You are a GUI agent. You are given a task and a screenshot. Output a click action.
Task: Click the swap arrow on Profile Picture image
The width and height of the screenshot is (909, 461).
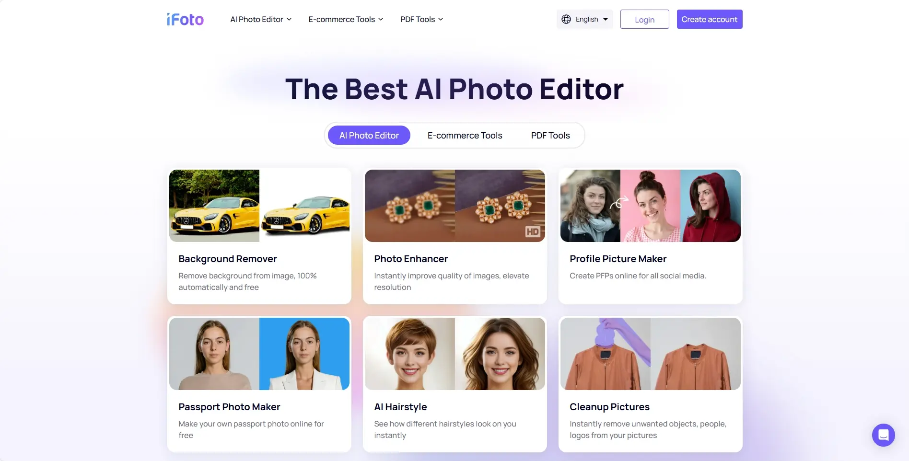pos(619,203)
